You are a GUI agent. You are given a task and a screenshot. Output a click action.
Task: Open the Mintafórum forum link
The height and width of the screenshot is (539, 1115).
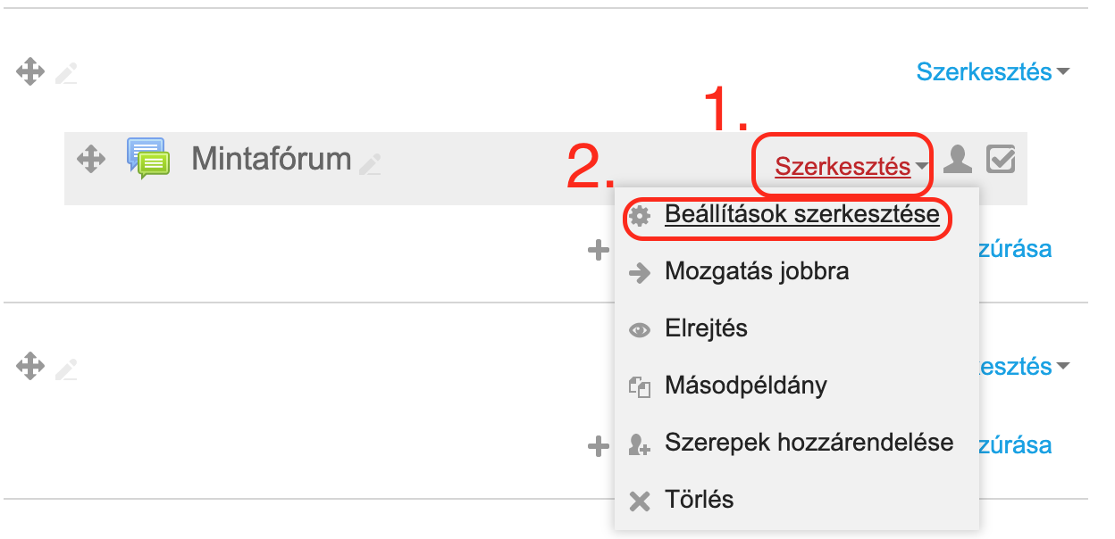(272, 159)
